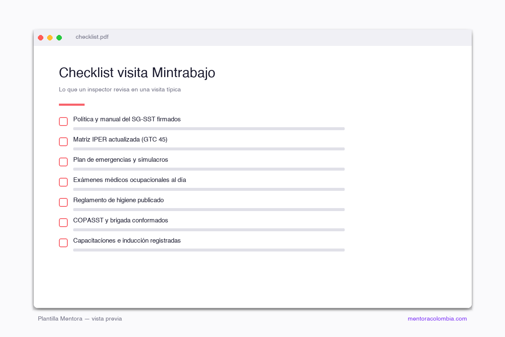505x337 pixels.
Task: Click the subtitle Lo que un inspector revisa
Action: point(120,90)
